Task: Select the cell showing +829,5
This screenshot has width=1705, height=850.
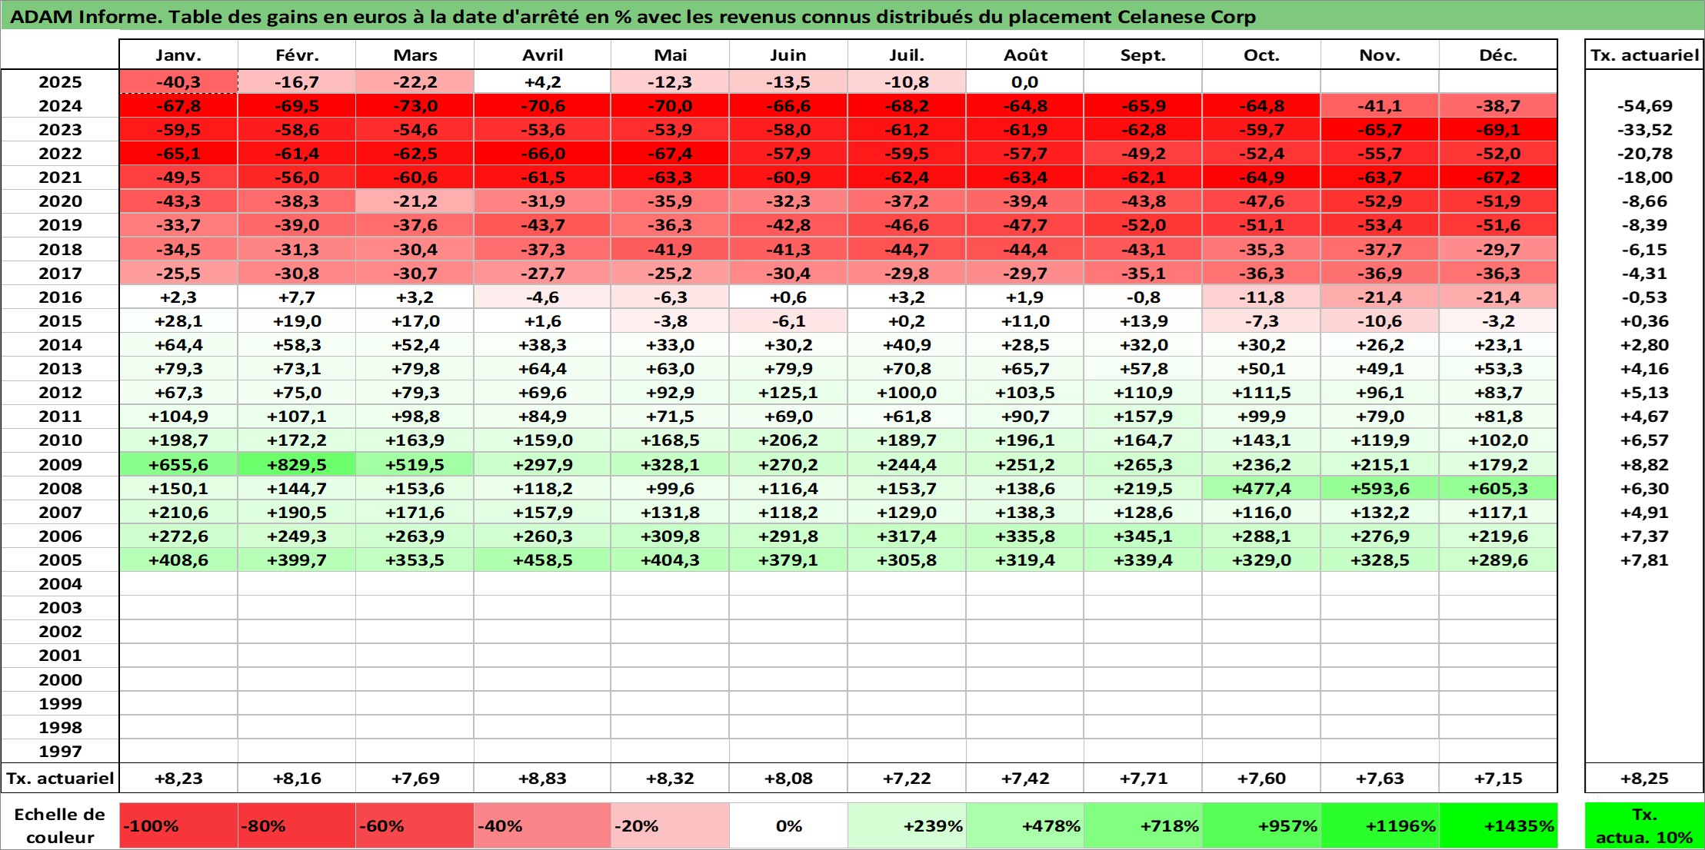Action: point(297,464)
